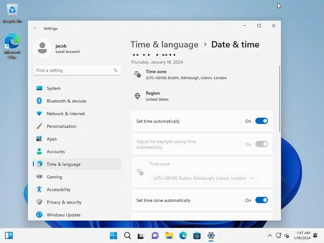Screen dimensions: 324x243
Task: Click Thursday, January 18, 2024 date text
Action: [x=157, y=62]
